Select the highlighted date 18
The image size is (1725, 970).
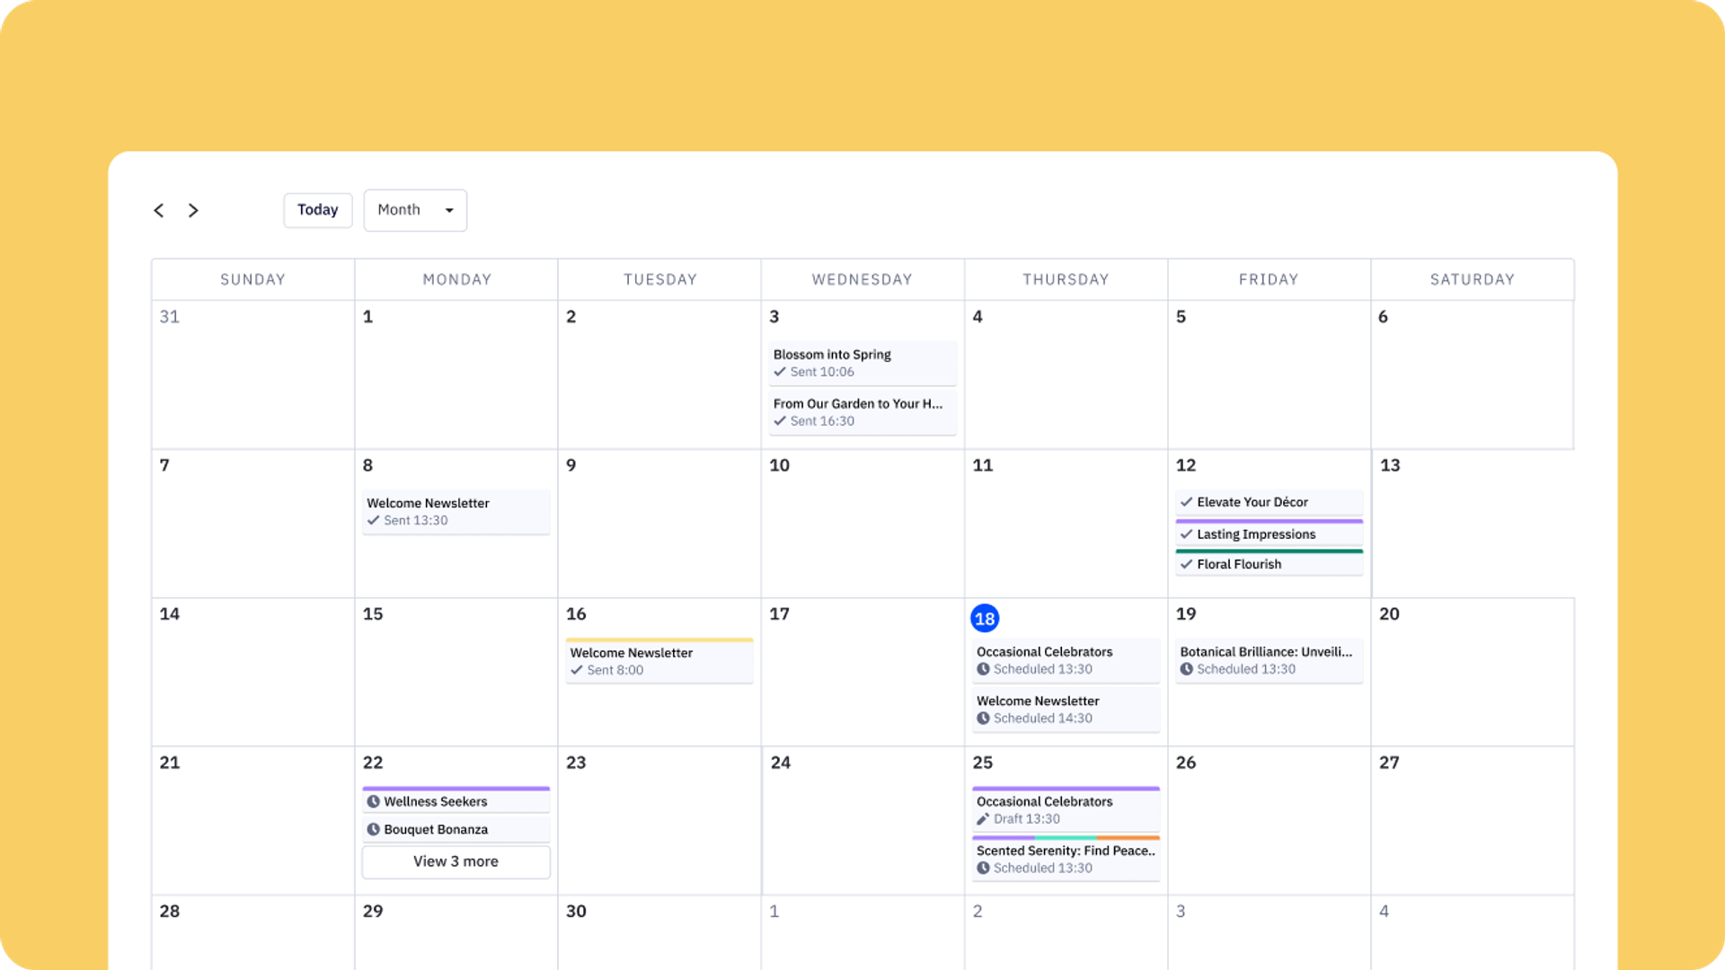[x=985, y=618]
